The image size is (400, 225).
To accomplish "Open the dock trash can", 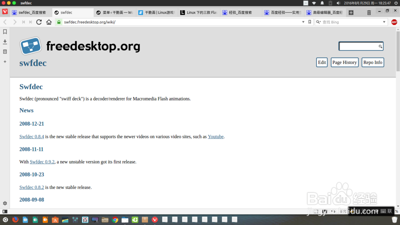I will pos(394,220).
